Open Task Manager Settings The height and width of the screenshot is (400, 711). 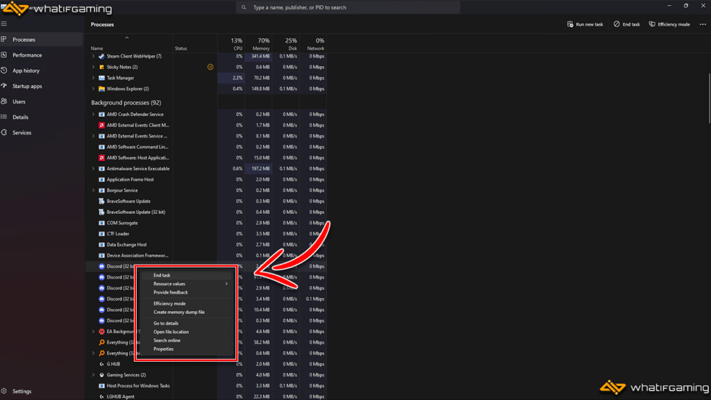22,391
